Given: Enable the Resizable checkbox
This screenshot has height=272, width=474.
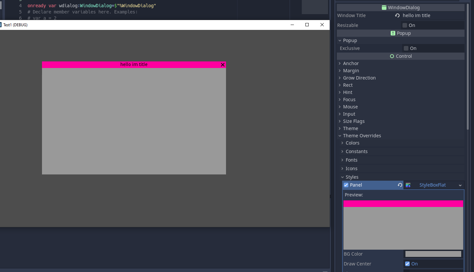Looking at the screenshot, I should pyautogui.click(x=405, y=25).
